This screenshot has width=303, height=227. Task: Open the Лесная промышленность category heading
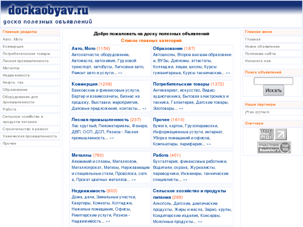coord(100,120)
